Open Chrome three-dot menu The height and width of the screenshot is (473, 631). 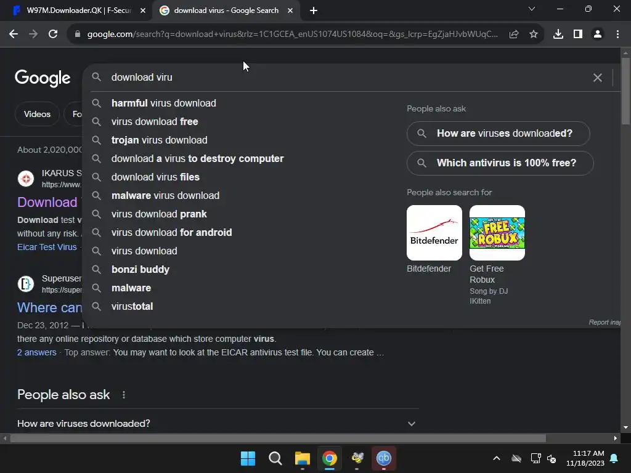pos(617,34)
